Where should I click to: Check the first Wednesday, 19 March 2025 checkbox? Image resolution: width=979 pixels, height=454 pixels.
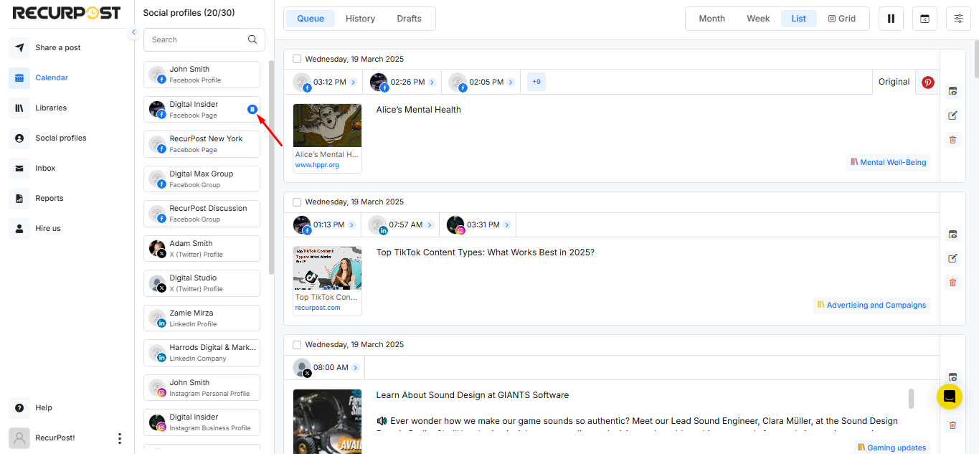297,60
